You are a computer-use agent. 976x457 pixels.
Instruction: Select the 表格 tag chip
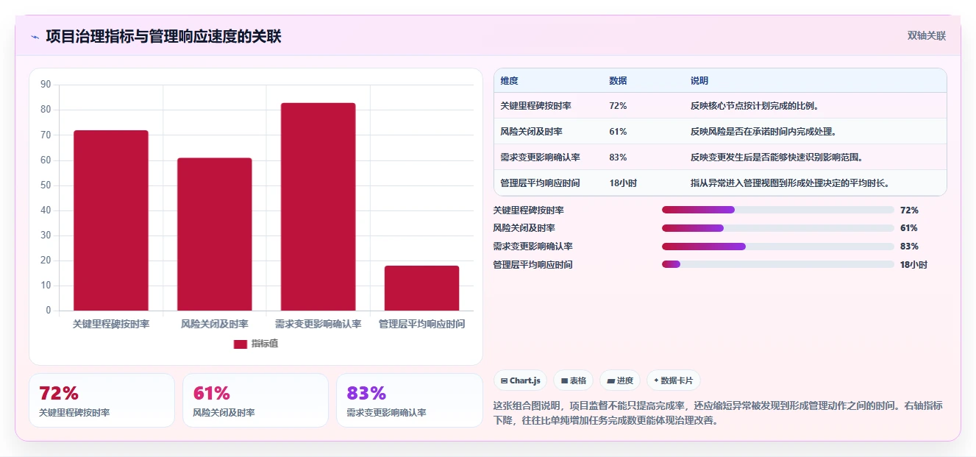point(574,380)
